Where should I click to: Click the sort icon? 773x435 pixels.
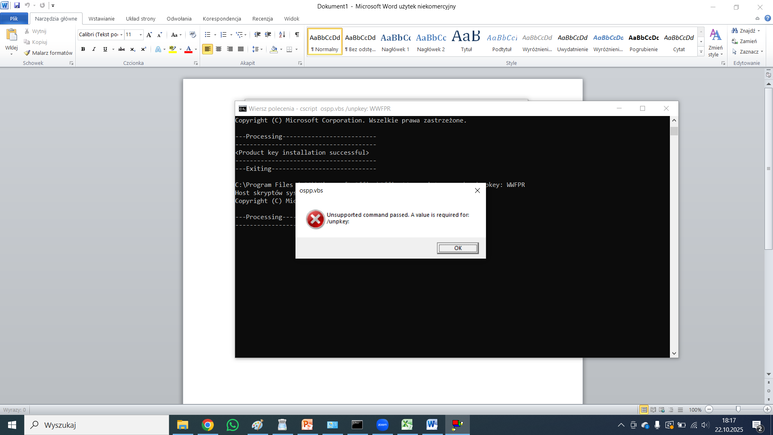tap(282, 35)
